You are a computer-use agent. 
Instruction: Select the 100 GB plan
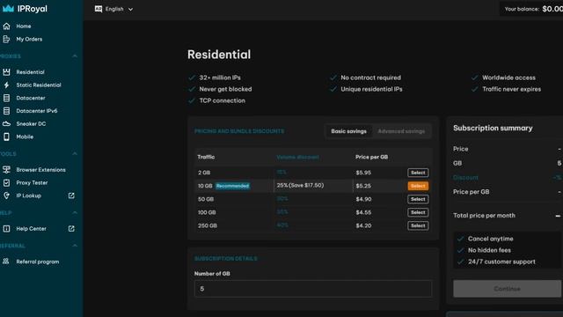click(418, 212)
